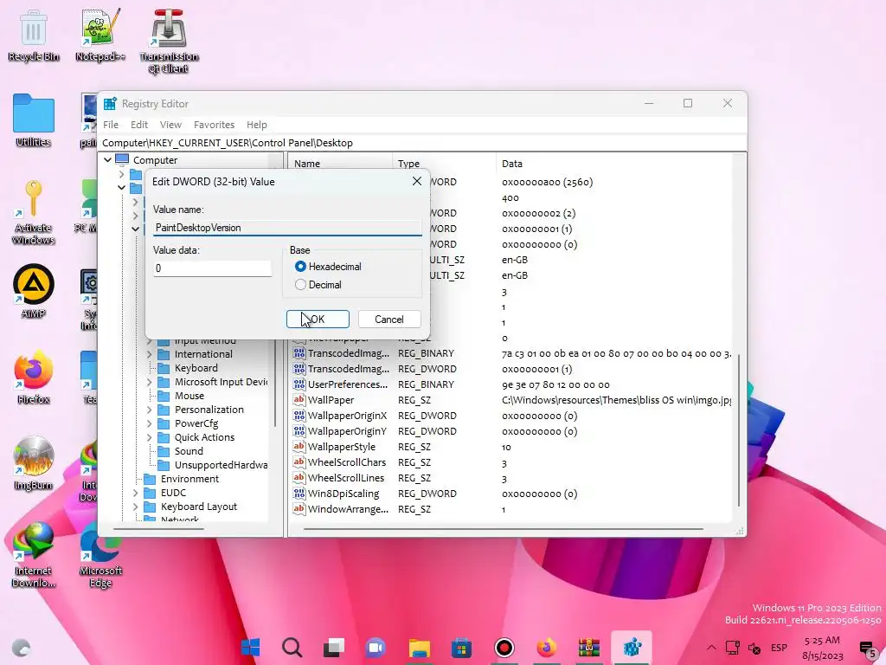This screenshot has width=886, height=665.
Task: Launch Microsoft Edge desktop shortcut
Action: click(x=100, y=554)
